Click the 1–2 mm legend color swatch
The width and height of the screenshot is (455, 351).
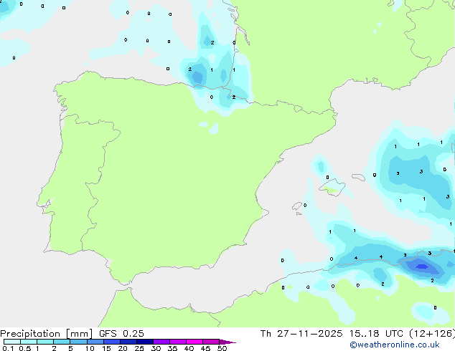(45, 342)
